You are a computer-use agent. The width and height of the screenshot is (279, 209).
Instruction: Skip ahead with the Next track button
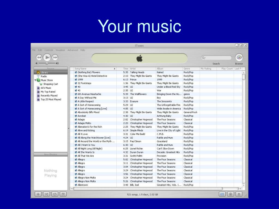pyautogui.click(x=55, y=57)
